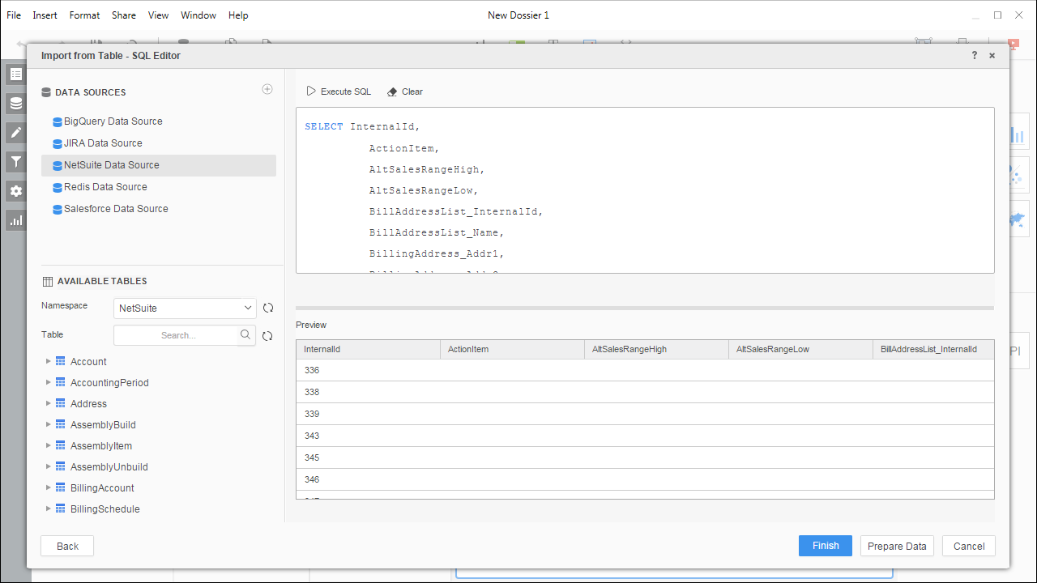Click inside the table Search field
The height and width of the screenshot is (583, 1037).
(177, 335)
